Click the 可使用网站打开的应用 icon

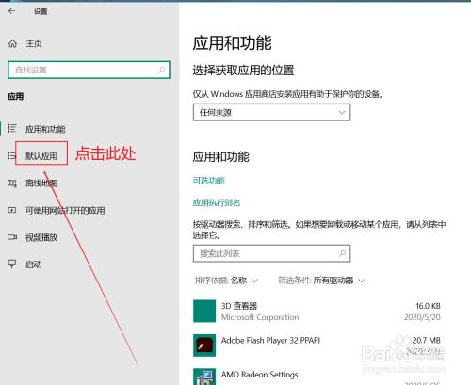[12, 210]
